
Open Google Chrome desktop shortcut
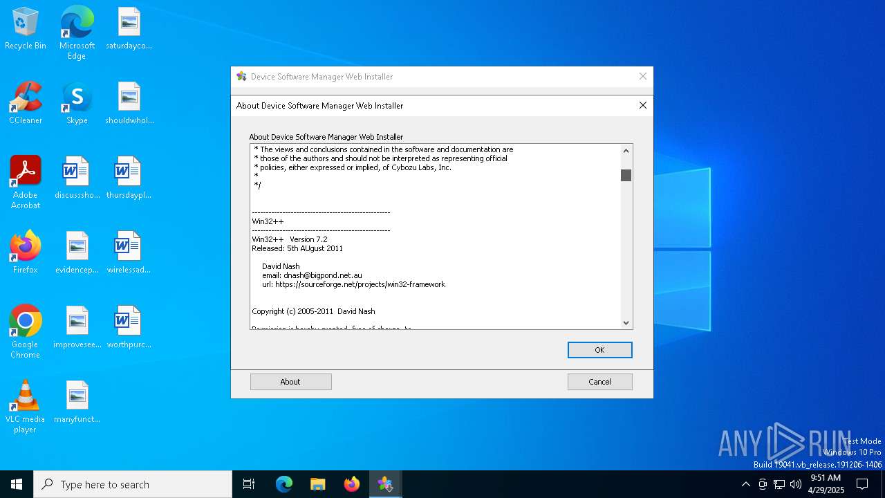point(26,332)
